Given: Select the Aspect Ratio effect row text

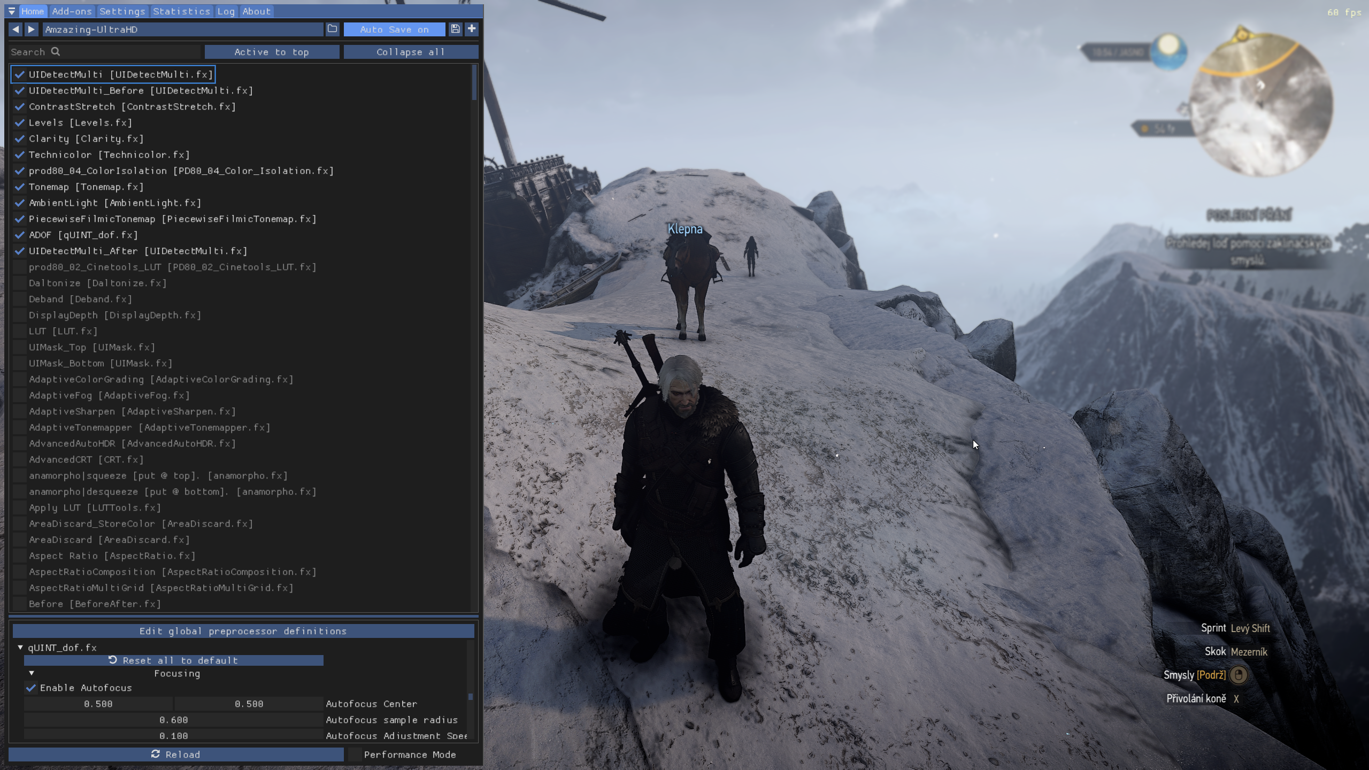Looking at the screenshot, I should click(112, 556).
